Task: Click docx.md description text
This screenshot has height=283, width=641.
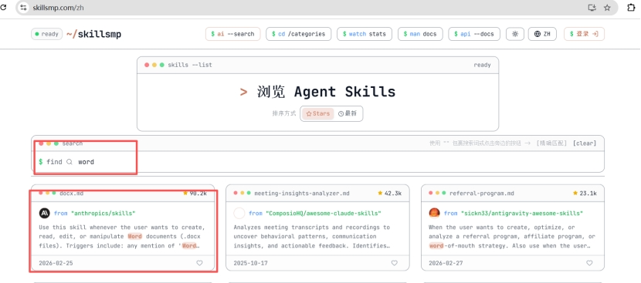Action: point(122,237)
